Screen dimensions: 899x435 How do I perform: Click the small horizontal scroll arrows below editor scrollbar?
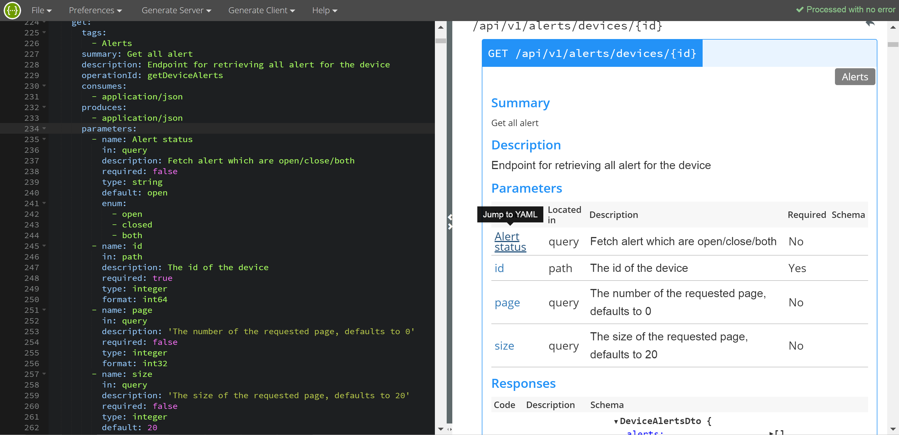[x=449, y=429]
